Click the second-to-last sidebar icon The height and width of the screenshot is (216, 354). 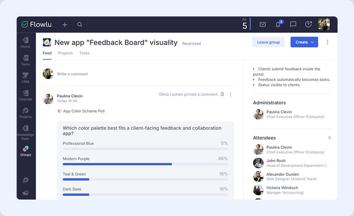tap(26, 180)
